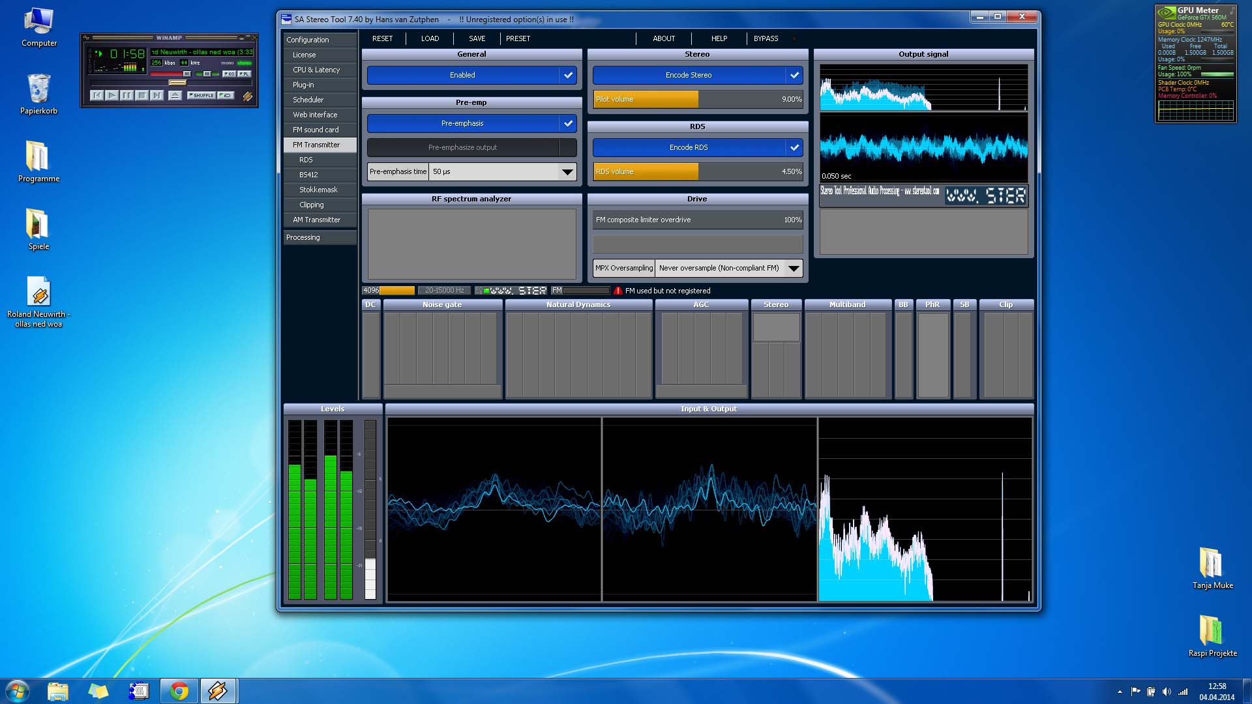The width and height of the screenshot is (1252, 704).
Task: Click SAVE in Stereo Tool toolbar
Action: (477, 38)
